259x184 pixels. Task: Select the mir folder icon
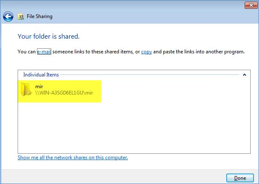click(26, 89)
